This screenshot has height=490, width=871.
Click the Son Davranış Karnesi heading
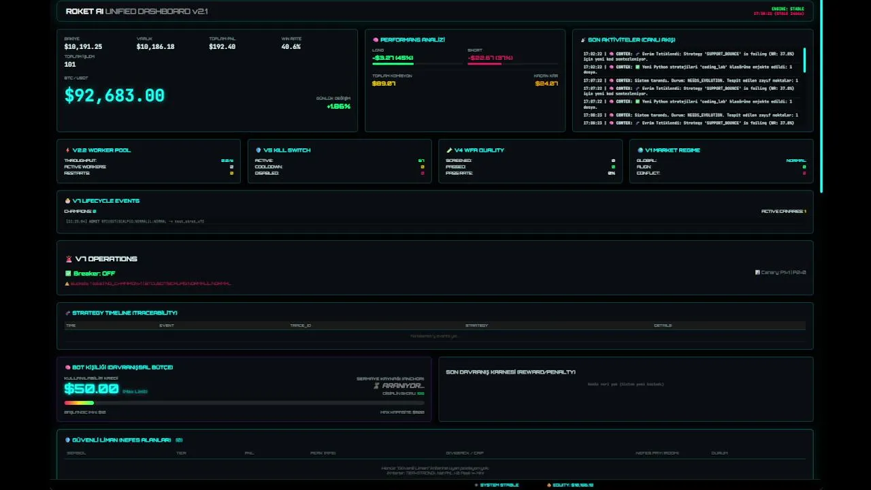[x=510, y=372]
